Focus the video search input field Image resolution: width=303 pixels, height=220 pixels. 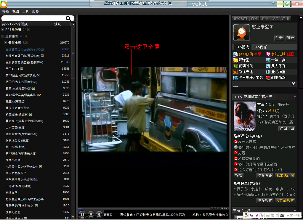pyautogui.click(x=34, y=18)
